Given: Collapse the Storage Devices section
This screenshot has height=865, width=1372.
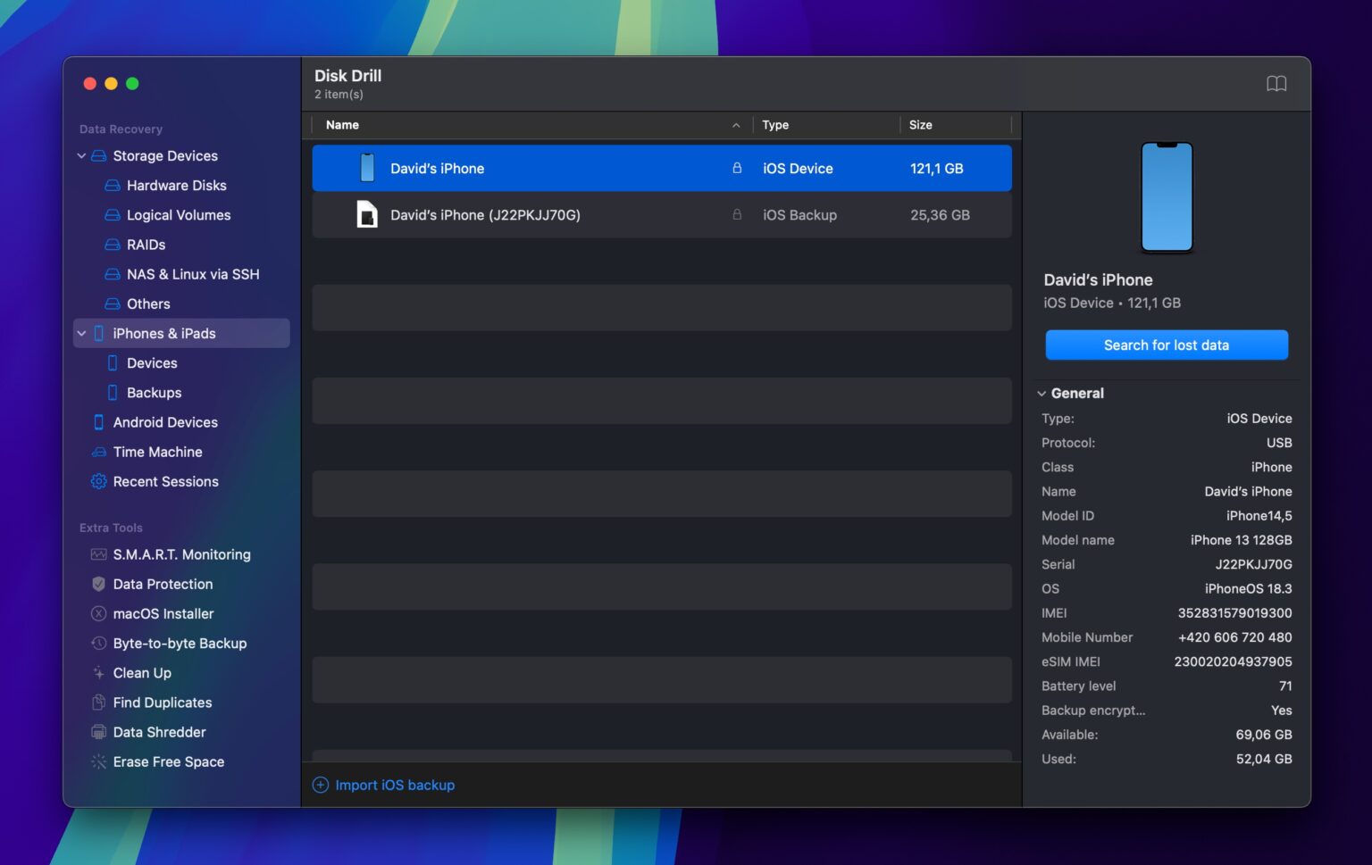Looking at the screenshot, I should (x=81, y=155).
